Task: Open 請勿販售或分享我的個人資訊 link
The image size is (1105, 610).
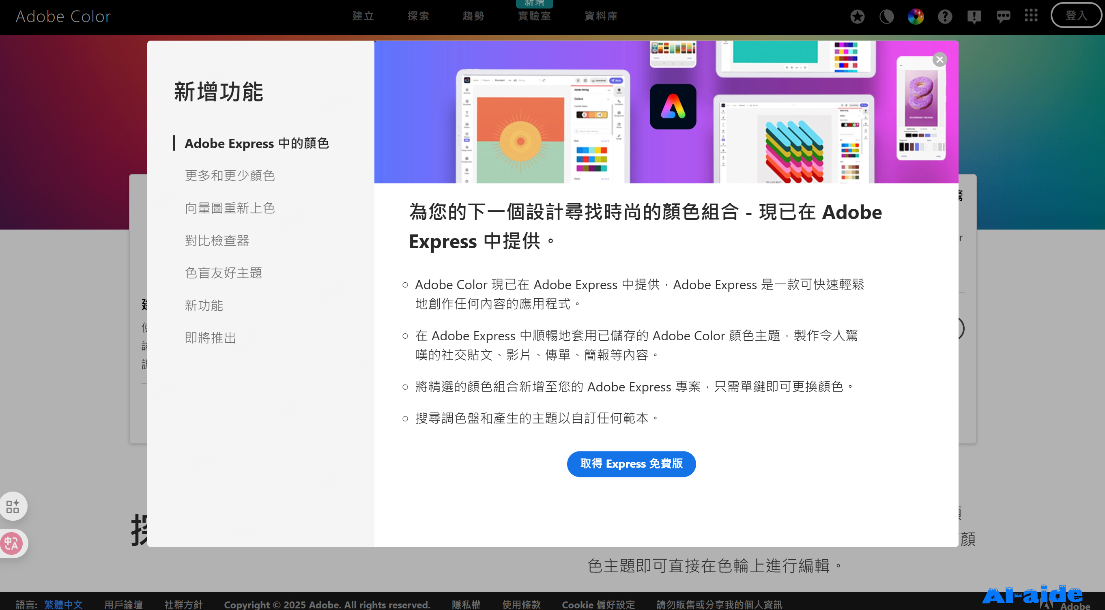Action: click(x=719, y=604)
